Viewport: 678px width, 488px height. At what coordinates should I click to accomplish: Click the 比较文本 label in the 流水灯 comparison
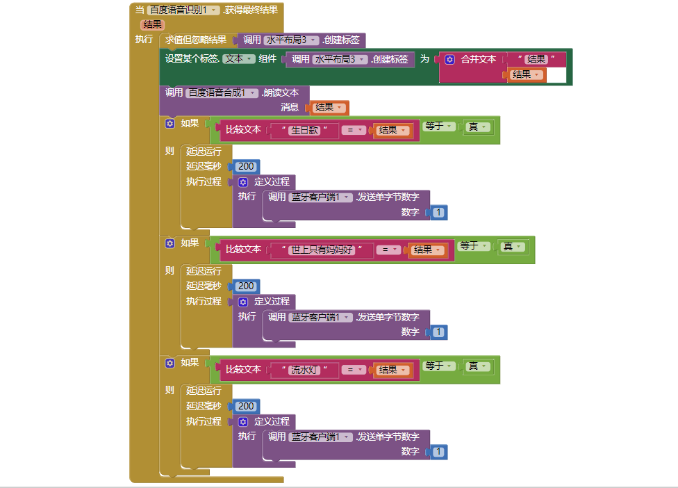pos(243,369)
